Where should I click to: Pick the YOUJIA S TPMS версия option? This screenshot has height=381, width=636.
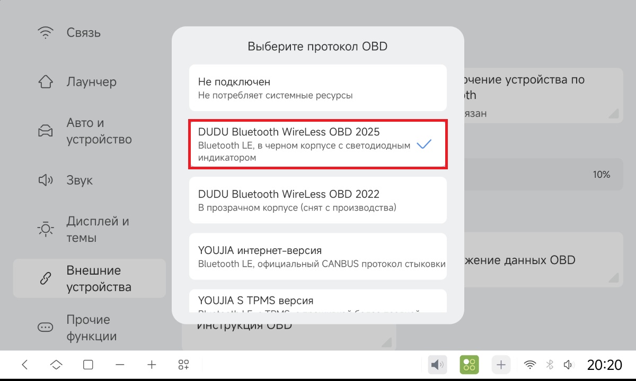point(317,300)
